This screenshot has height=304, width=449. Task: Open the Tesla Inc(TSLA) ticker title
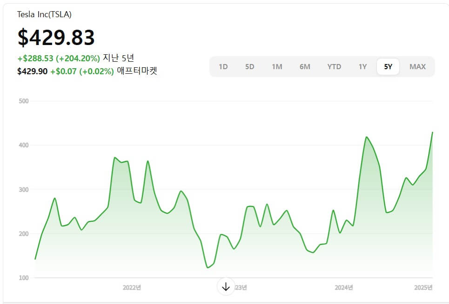tap(44, 14)
